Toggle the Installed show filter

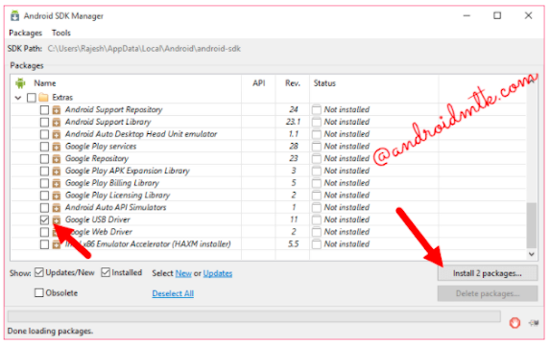106,272
